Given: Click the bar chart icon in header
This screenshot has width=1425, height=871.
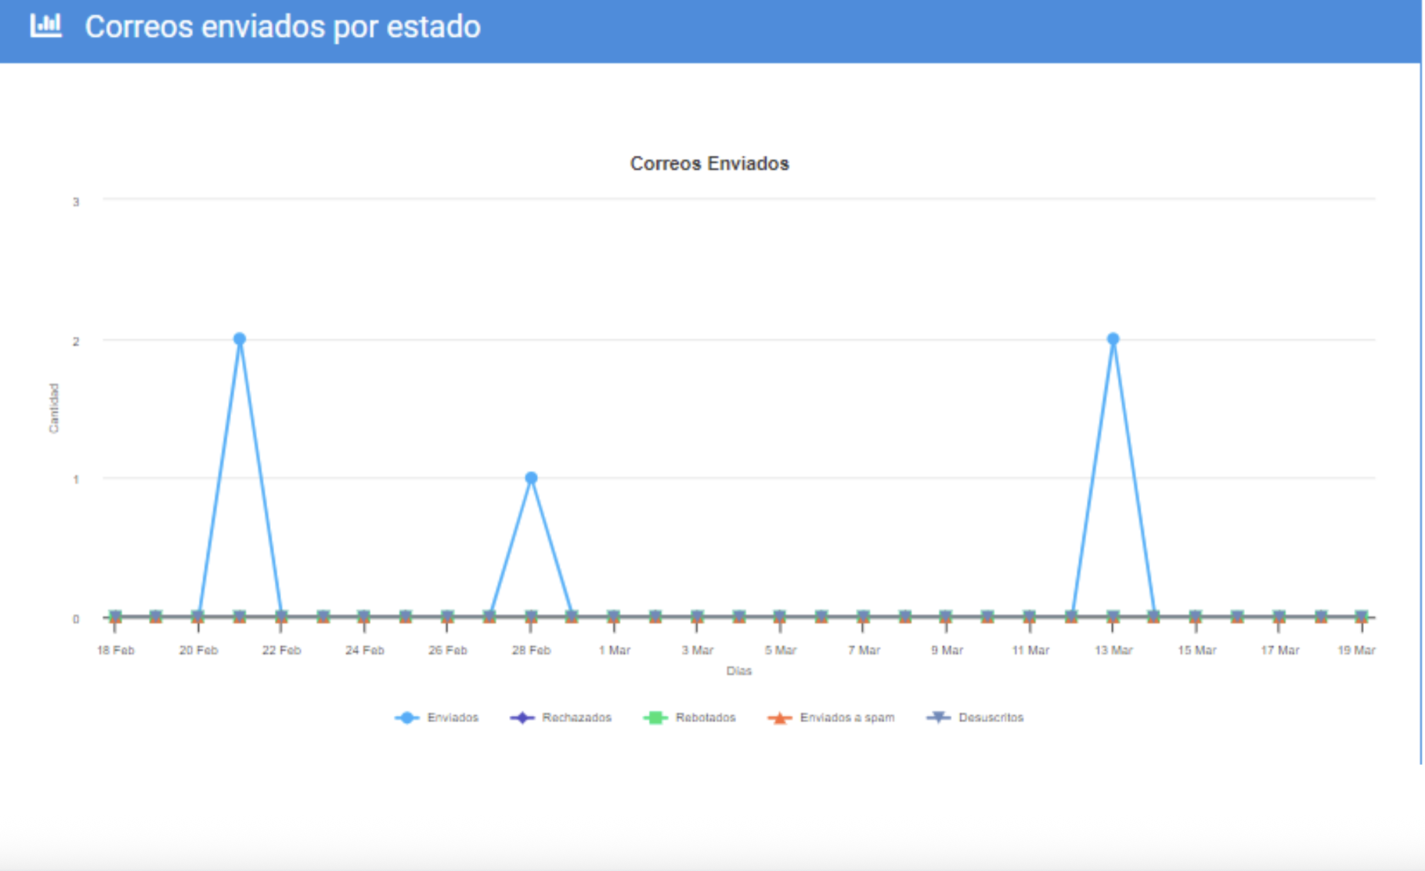Looking at the screenshot, I should point(46,26).
